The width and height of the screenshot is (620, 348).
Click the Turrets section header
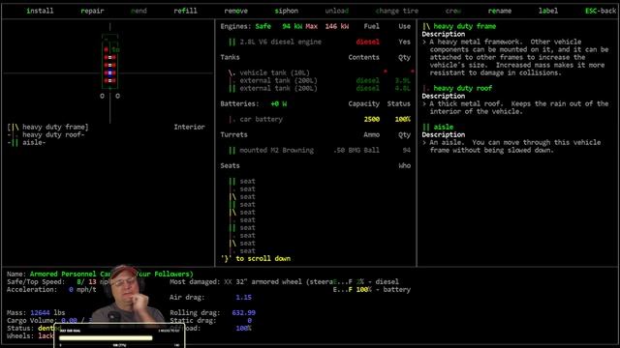click(233, 134)
